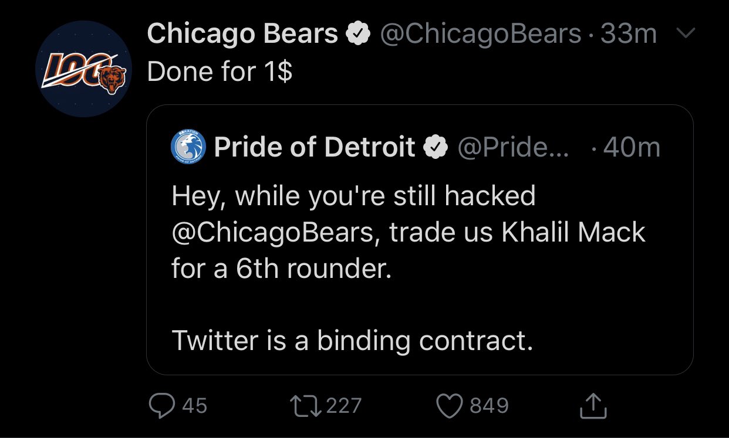Tap the share icon
The width and height of the screenshot is (729, 438).
pyautogui.click(x=593, y=405)
